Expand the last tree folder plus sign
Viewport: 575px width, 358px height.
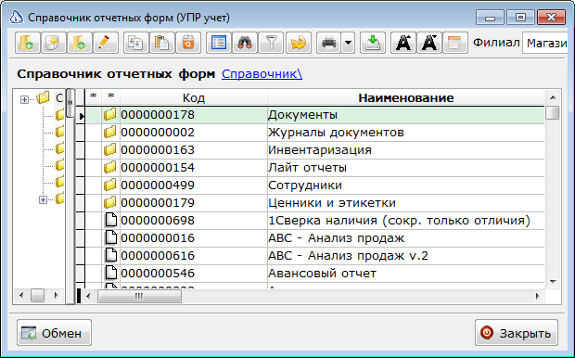point(43,199)
